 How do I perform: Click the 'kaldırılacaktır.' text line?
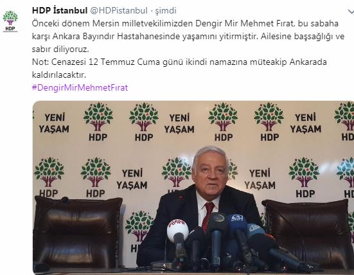click(x=59, y=75)
